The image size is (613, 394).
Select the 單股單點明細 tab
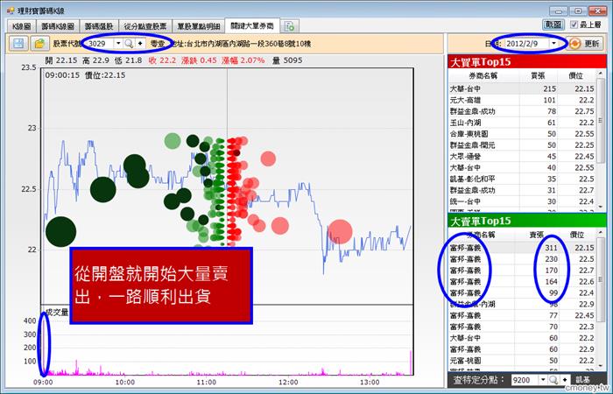click(x=198, y=26)
